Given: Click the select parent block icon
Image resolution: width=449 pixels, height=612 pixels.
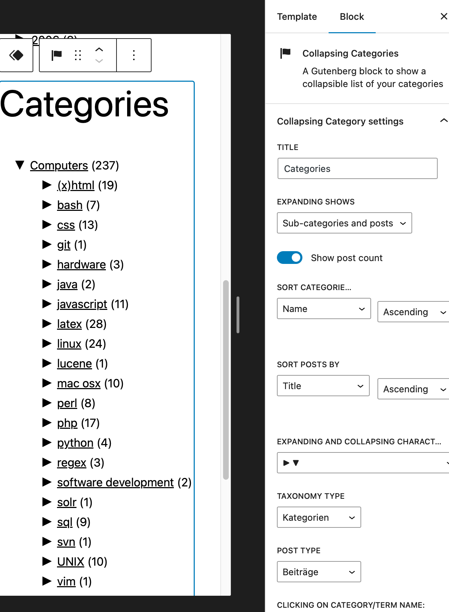Looking at the screenshot, I should coord(16,55).
